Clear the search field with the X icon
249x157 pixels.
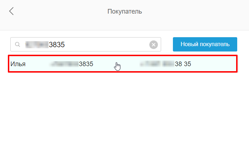153,45
